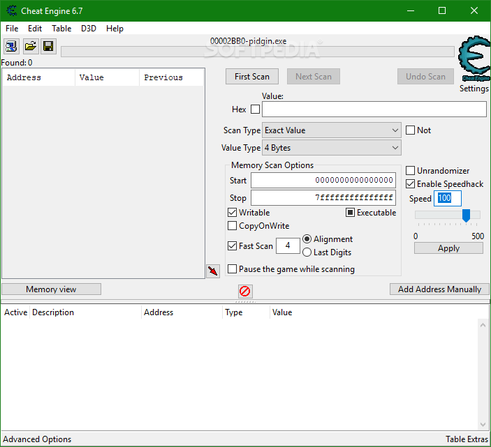Click the Cheat Engine title bar icon
Image resolution: width=491 pixels, height=447 pixels.
pos(12,10)
